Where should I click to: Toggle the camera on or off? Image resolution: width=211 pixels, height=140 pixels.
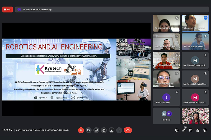(88, 130)
